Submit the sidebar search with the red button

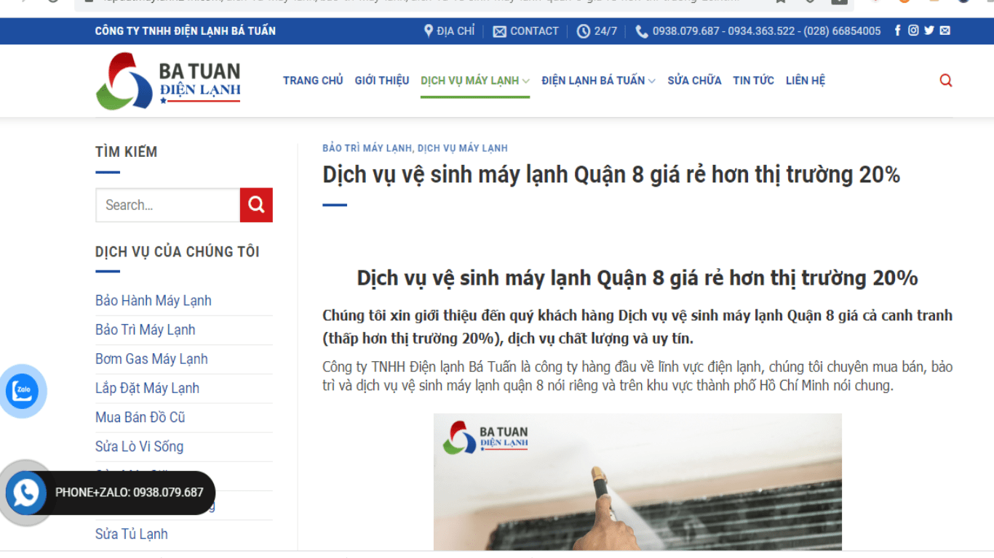[x=256, y=205]
